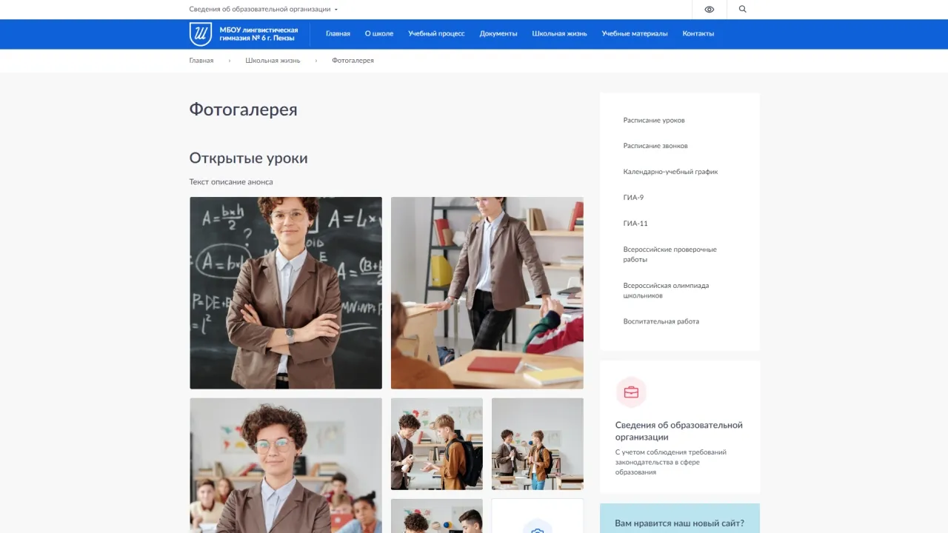Click the 'Школьная жизнь' breadcrumb link

273,61
